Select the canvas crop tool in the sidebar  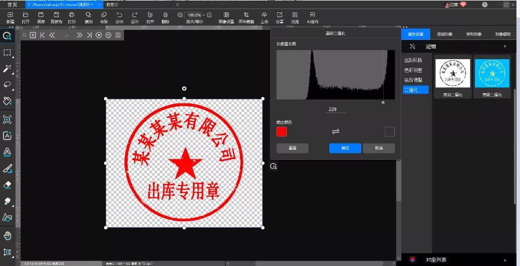[7, 252]
